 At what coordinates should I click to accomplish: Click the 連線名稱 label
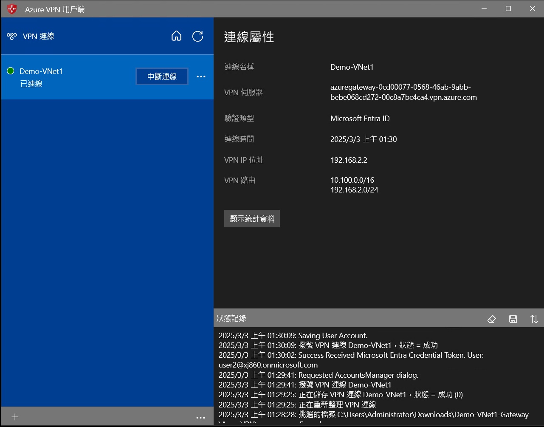click(x=239, y=67)
